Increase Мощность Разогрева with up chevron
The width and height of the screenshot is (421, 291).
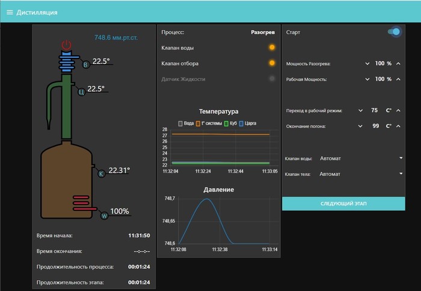(398, 64)
